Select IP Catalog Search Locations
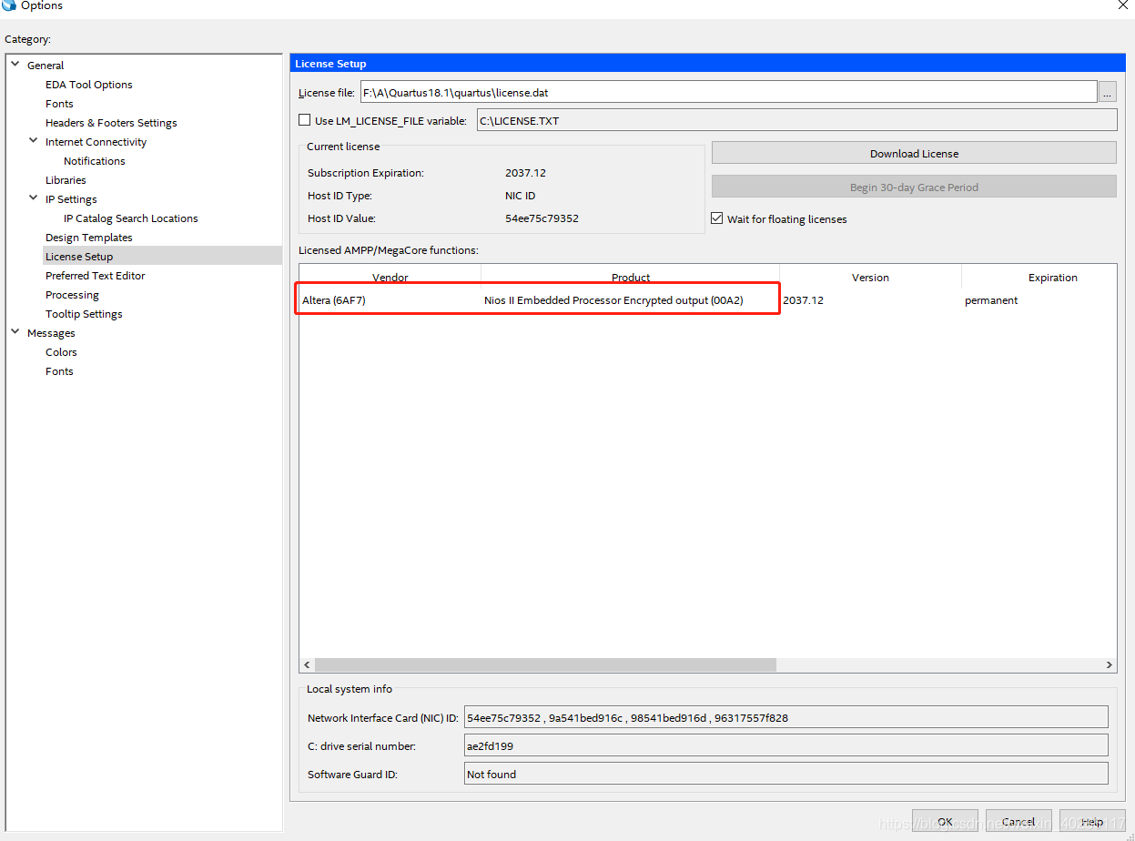 coord(130,218)
